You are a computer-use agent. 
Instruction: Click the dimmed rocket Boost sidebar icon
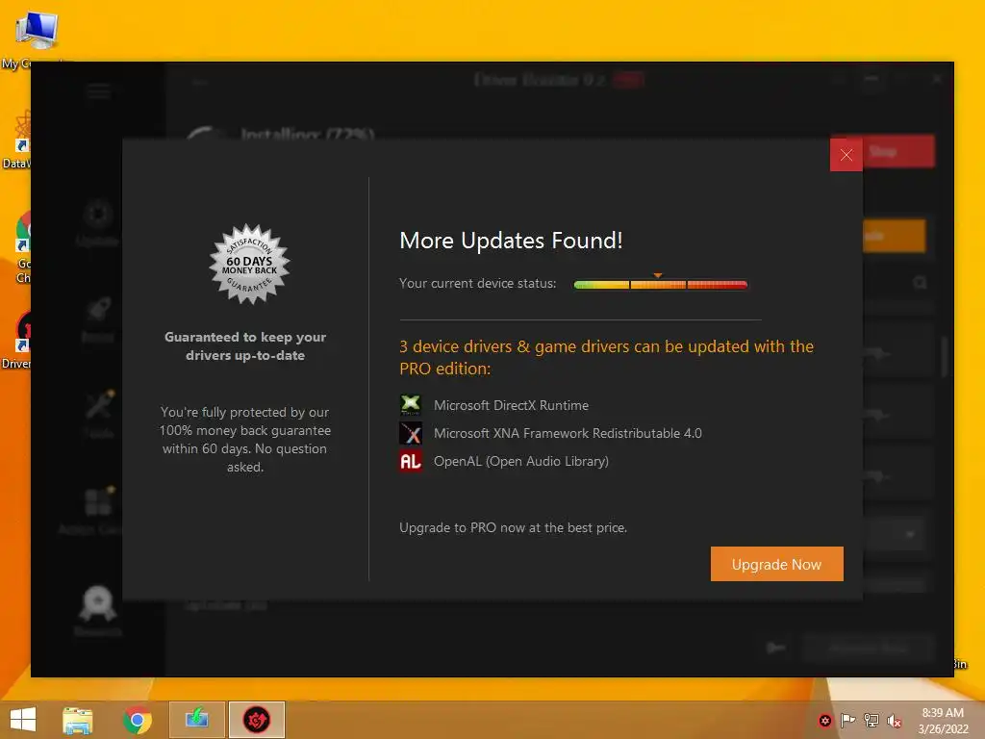click(98, 319)
